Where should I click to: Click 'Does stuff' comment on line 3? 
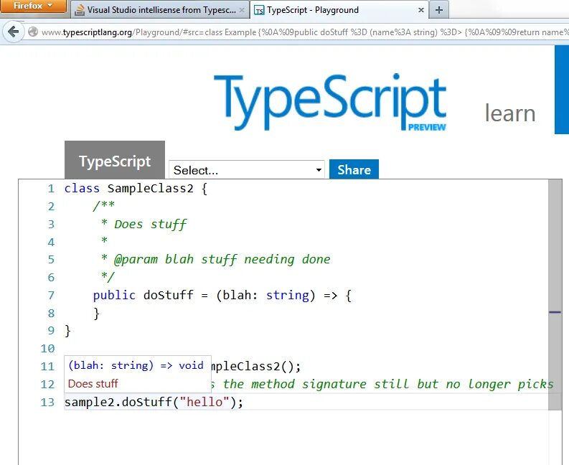pyautogui.click(x=150, y=224)
